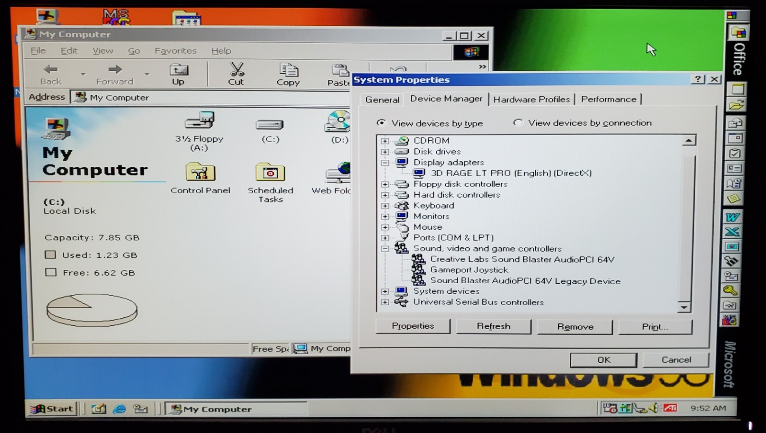
Task: Open the Back history dropdown arrow
Action: pos(83,75)
